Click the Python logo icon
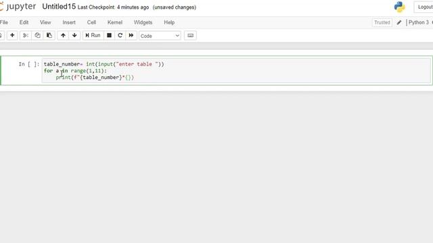 click(x=400, y=7)
